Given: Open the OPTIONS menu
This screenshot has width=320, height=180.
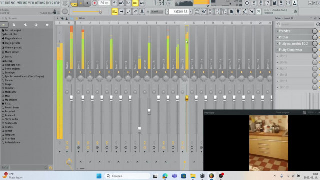Looking at the screenshot, I should click(40, 3).
